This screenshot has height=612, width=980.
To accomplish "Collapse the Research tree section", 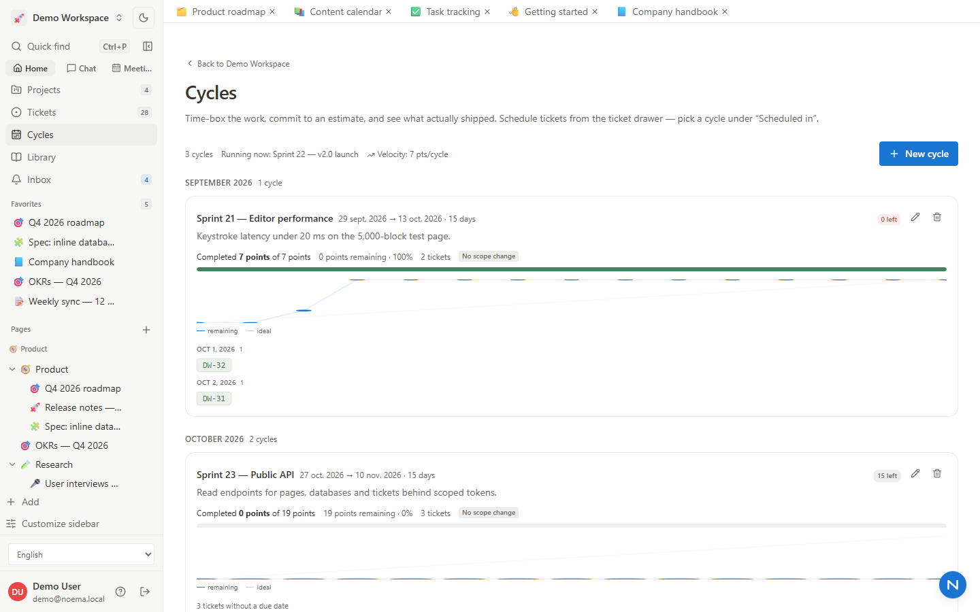I will (x=12, y=464).
